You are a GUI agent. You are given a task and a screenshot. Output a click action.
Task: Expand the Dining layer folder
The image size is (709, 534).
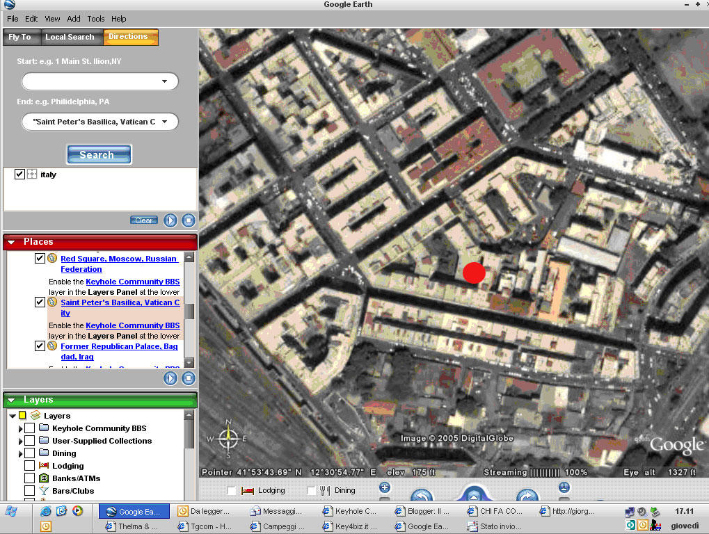[x=20, y=453]
